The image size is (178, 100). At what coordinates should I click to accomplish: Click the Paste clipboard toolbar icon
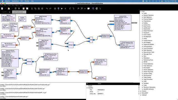(39, 9)
